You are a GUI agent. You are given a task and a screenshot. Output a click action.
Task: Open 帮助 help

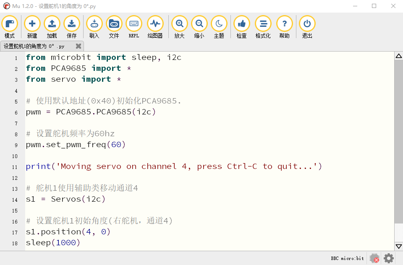tap(285, 27)
